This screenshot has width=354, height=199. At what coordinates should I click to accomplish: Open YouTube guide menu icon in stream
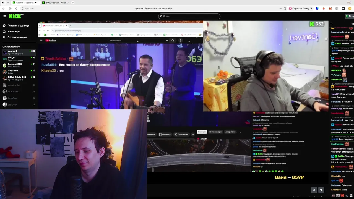click(x=41, y=40)
